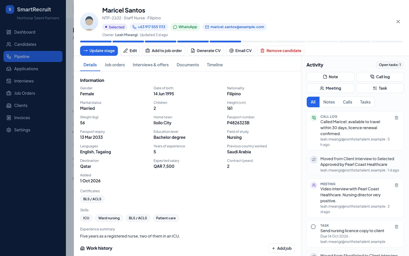
Task: Open the Interviews & offers tab
Action: point(151,65)
